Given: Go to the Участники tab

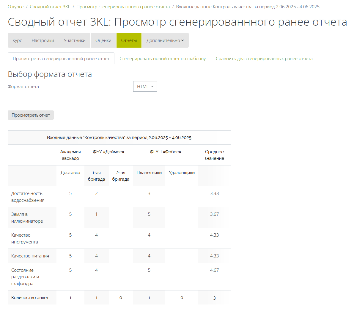Looking at the screenshot, I should click(x=75, y=40).
